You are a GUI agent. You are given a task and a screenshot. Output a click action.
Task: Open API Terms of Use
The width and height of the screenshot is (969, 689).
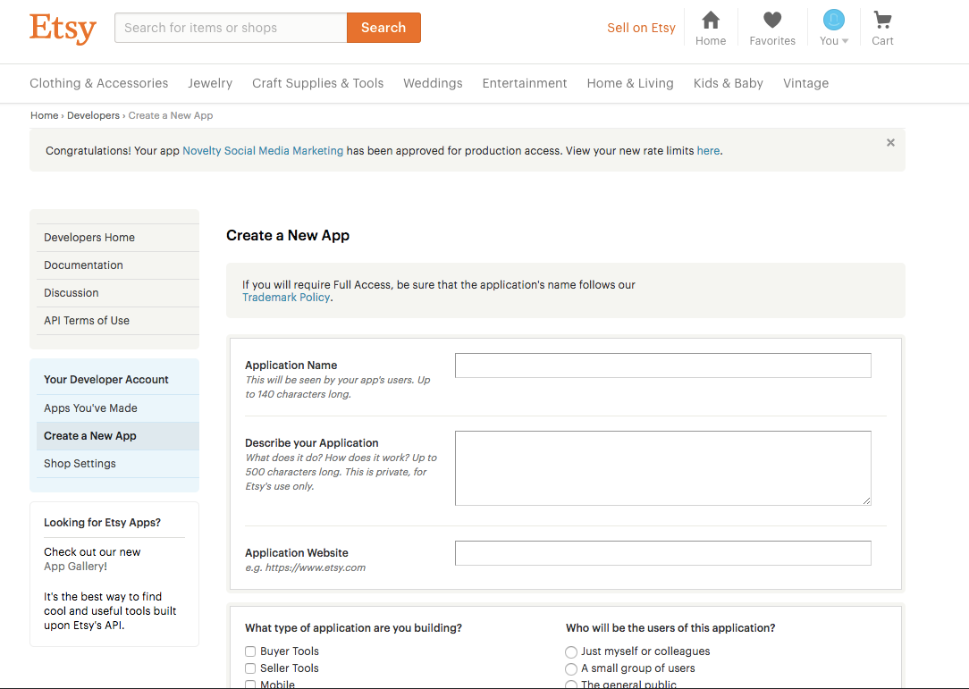(x=117, y=321)
